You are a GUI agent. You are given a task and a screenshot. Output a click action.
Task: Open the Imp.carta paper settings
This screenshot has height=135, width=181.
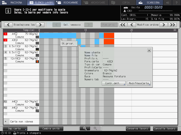[x=15, y=129]
